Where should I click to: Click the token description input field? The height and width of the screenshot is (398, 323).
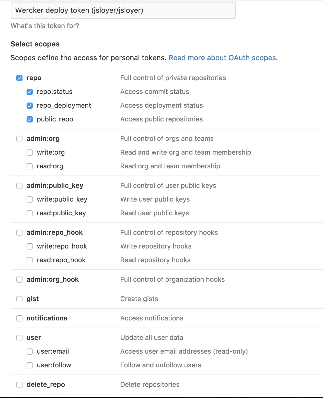[123, 10]
